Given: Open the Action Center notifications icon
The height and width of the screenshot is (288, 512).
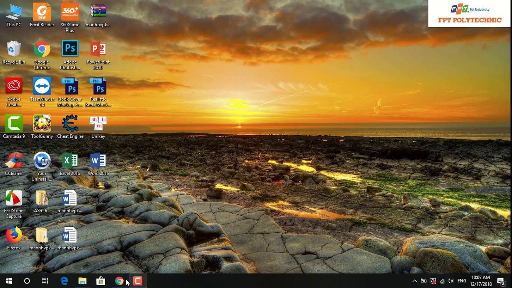Looking at the screenshot, I should point(501,281).
